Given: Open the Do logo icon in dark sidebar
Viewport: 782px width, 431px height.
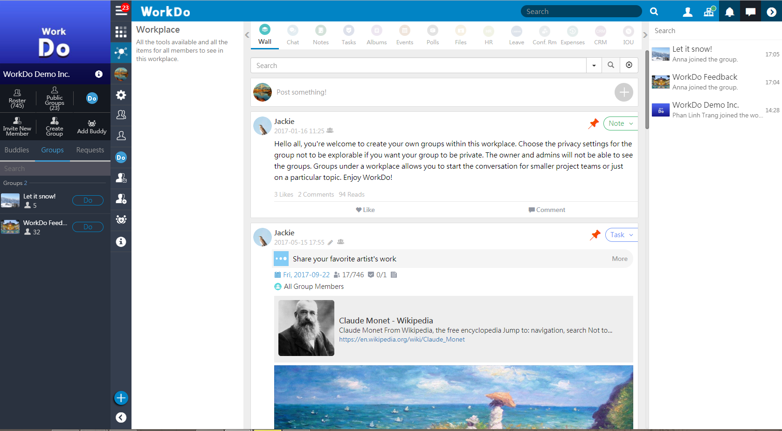Looking at the screenshot, I should (x=121, y=157).
